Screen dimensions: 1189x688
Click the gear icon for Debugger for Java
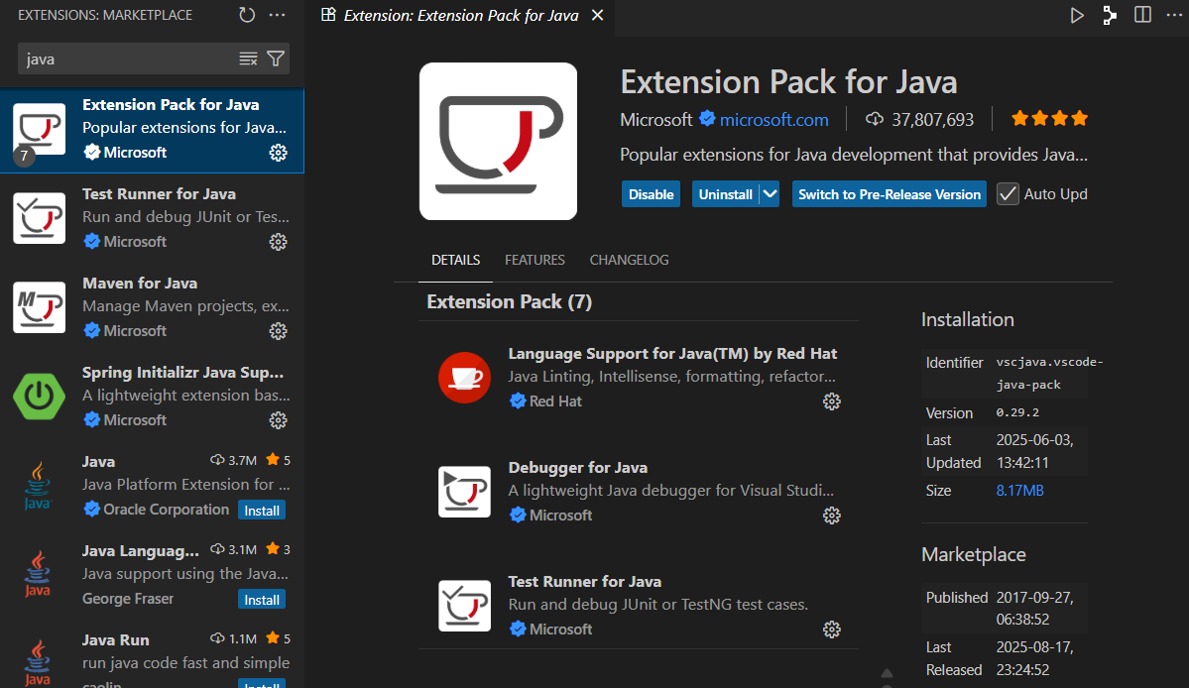point(832,516)
